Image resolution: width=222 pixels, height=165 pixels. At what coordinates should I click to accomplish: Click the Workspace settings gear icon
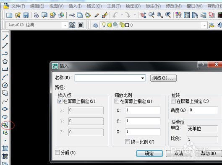72,25
